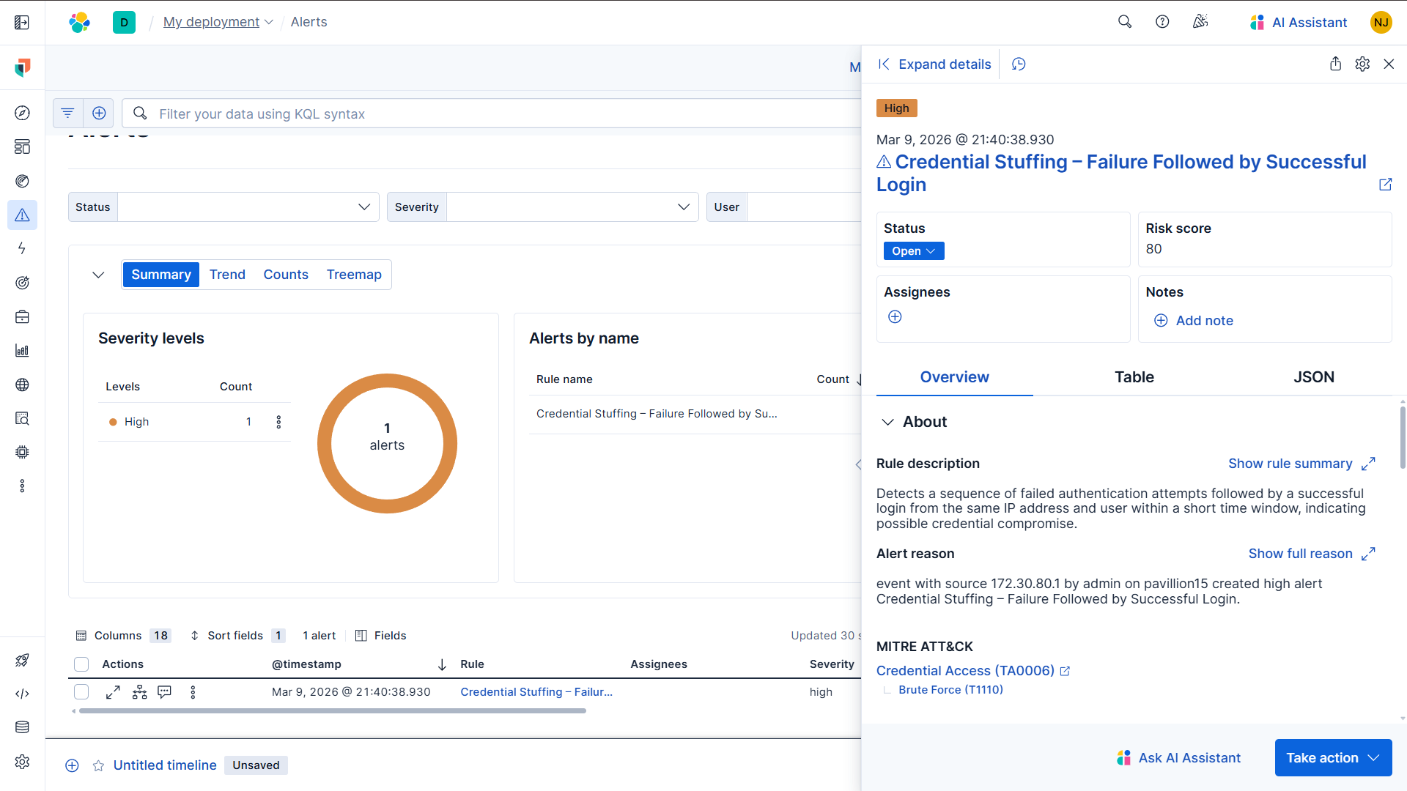Switch to the JSON tab
The height and width of the screenshot is (791, 1407).
[x=1314, y=377]
